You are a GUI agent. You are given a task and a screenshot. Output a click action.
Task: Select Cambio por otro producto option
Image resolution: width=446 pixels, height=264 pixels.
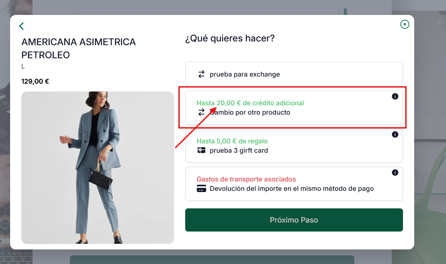[294, 108]
